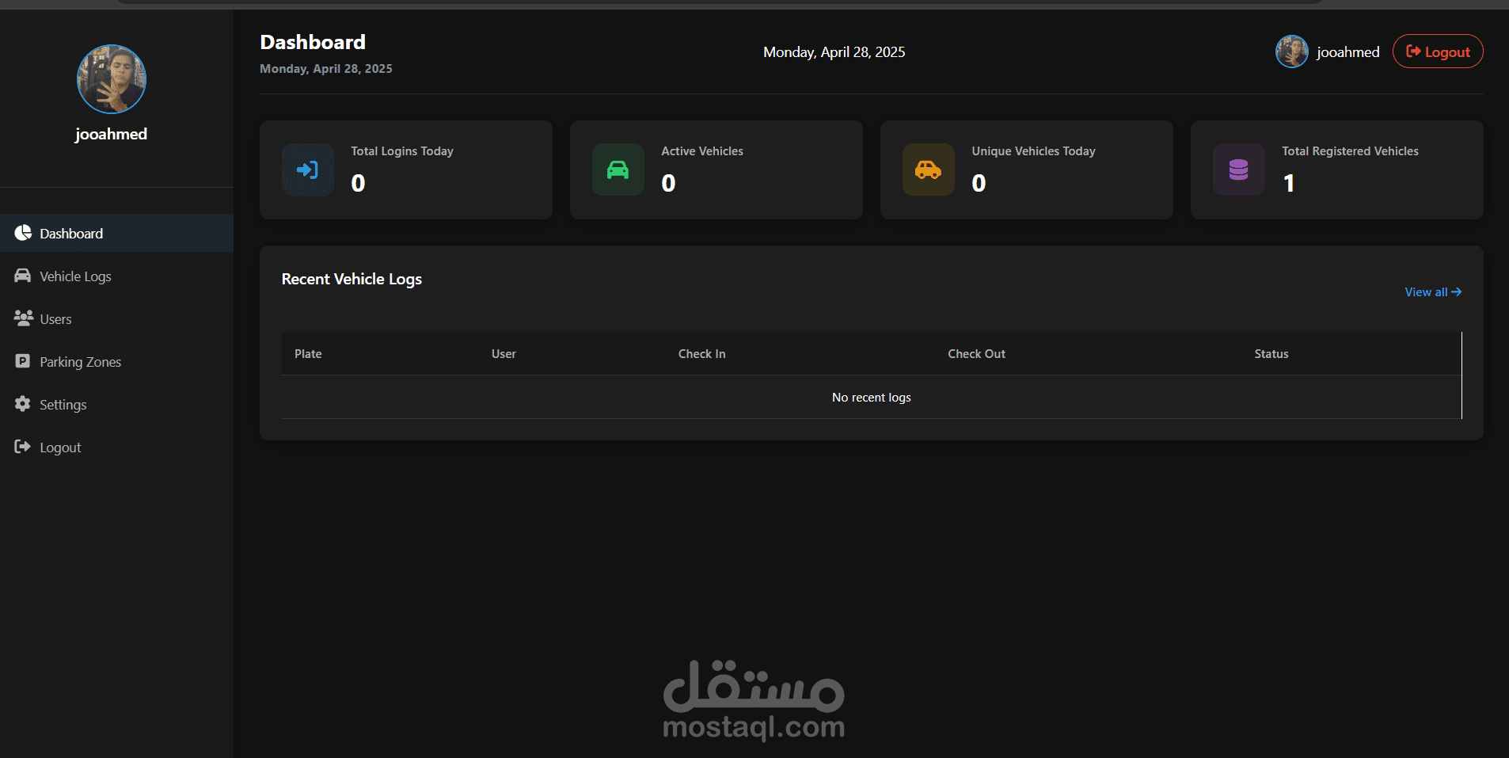Select Logout in the sidebar menu

click(116, 447)
